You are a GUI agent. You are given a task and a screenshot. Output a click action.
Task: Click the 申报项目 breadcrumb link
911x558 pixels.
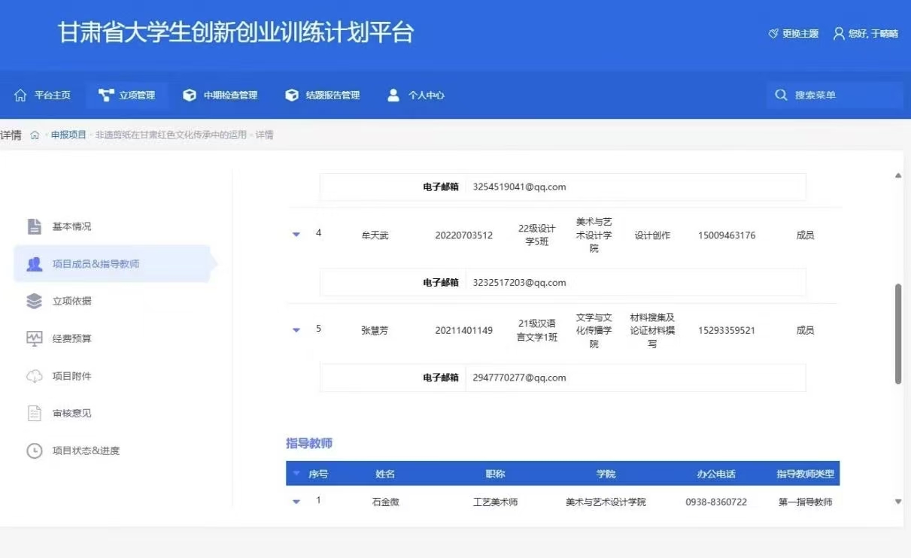[68, 135]
